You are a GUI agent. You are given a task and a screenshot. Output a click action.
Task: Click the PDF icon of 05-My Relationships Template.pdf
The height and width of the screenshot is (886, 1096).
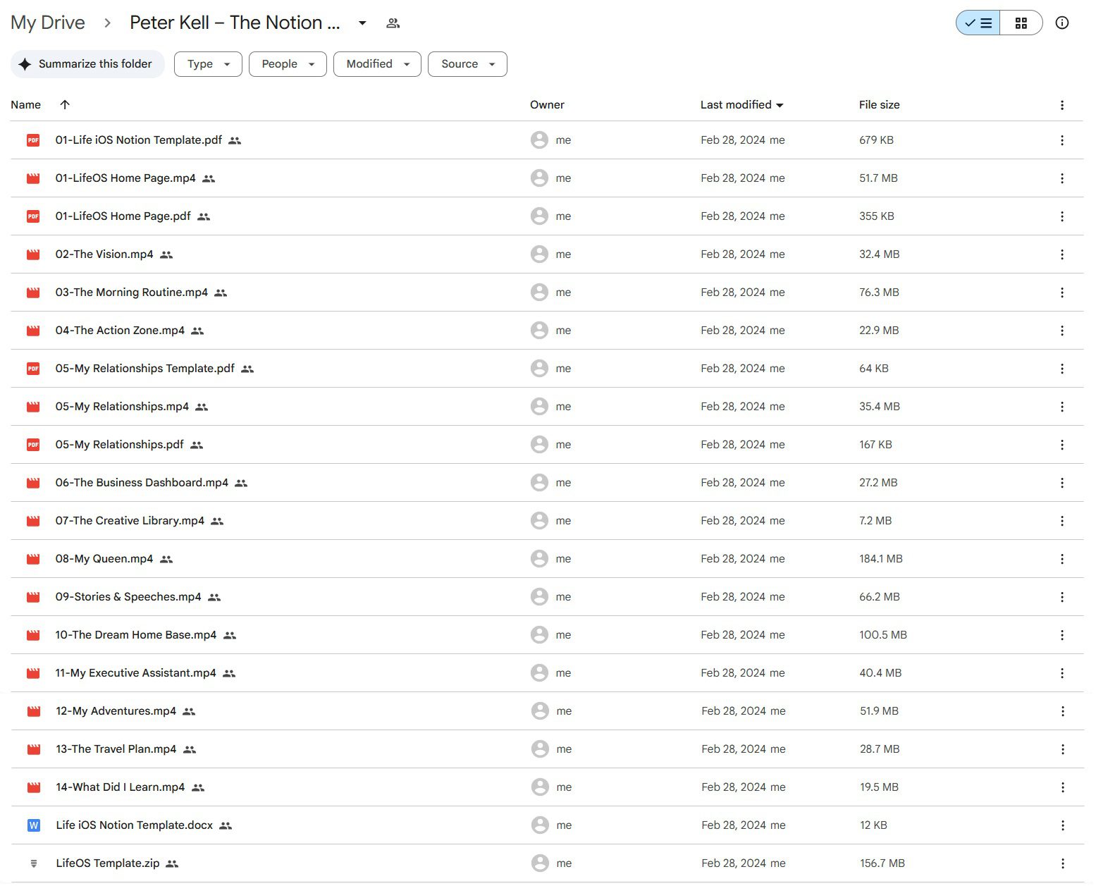[33, 369]
